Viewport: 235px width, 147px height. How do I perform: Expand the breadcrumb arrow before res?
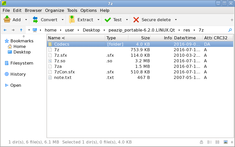click(x=179, y=30)
